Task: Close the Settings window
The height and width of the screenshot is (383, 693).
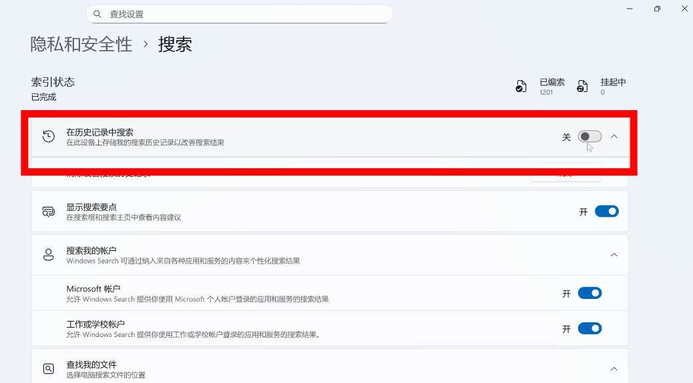Action: click(x=684, y=9)
